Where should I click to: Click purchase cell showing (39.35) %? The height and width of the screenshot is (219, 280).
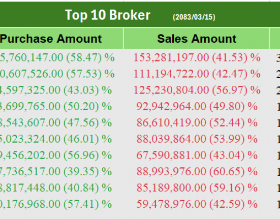[56, 171]
